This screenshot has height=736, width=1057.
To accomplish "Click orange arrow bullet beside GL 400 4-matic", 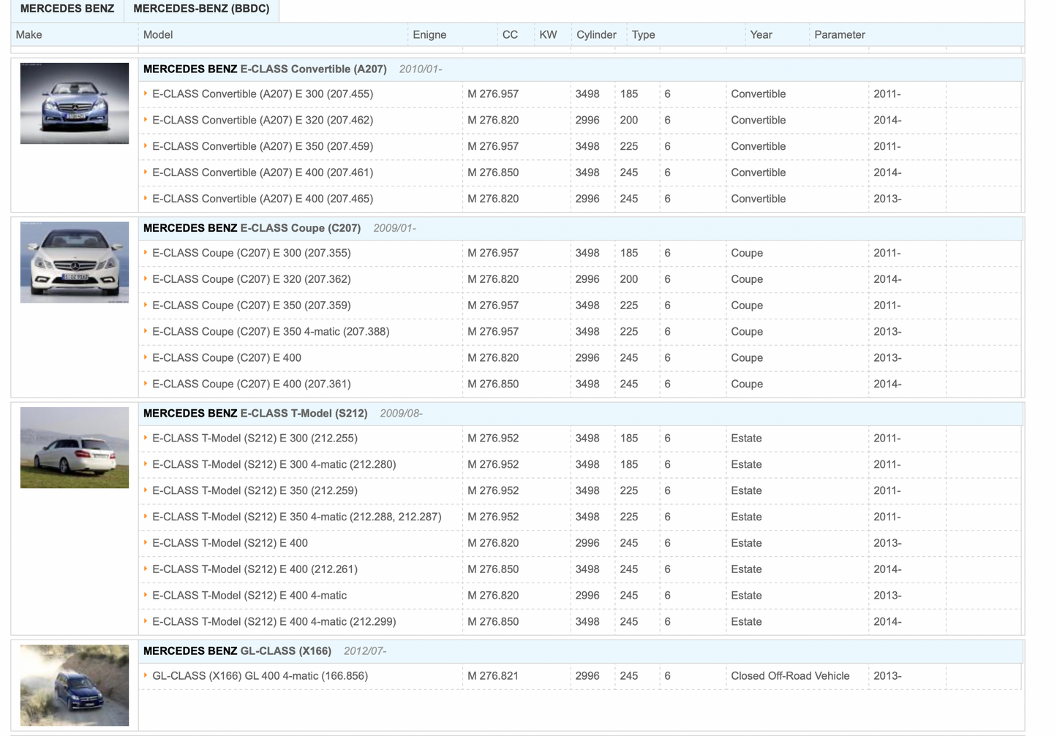I will pyautogui.click(x=146, y=675).
